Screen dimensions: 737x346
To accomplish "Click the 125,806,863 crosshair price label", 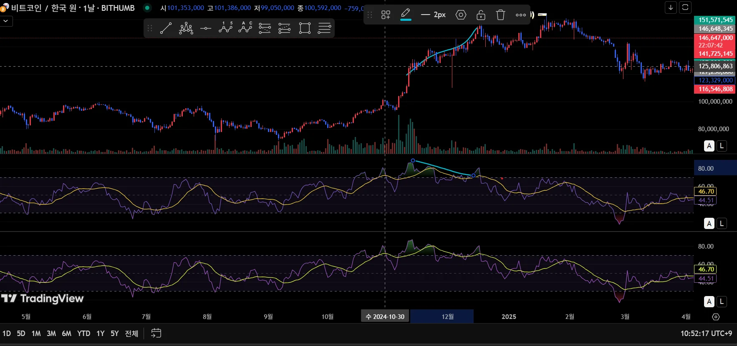I will click(715, 66).
